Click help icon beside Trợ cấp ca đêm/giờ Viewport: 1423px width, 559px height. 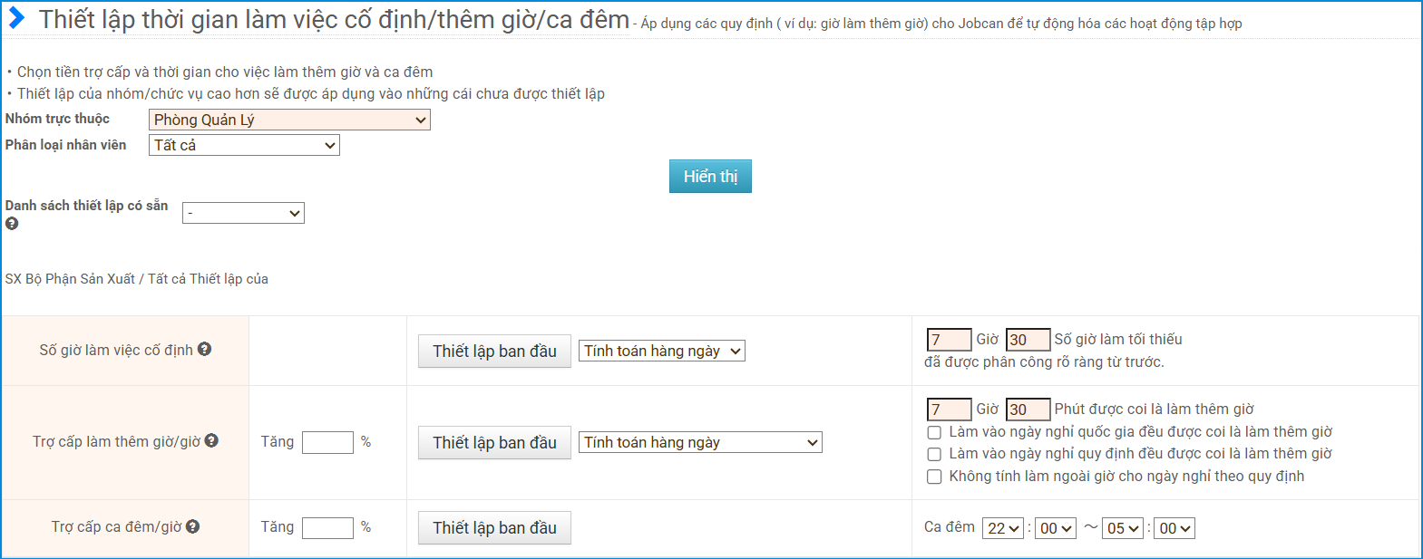click(193, 526)
